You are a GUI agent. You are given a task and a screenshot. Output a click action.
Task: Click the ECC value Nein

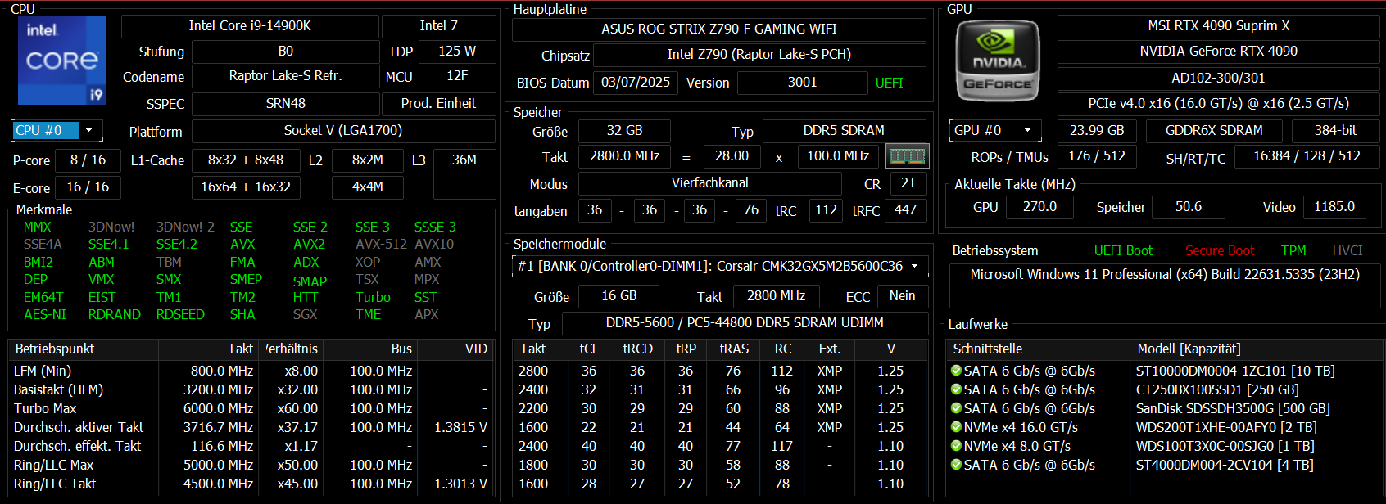903,295
